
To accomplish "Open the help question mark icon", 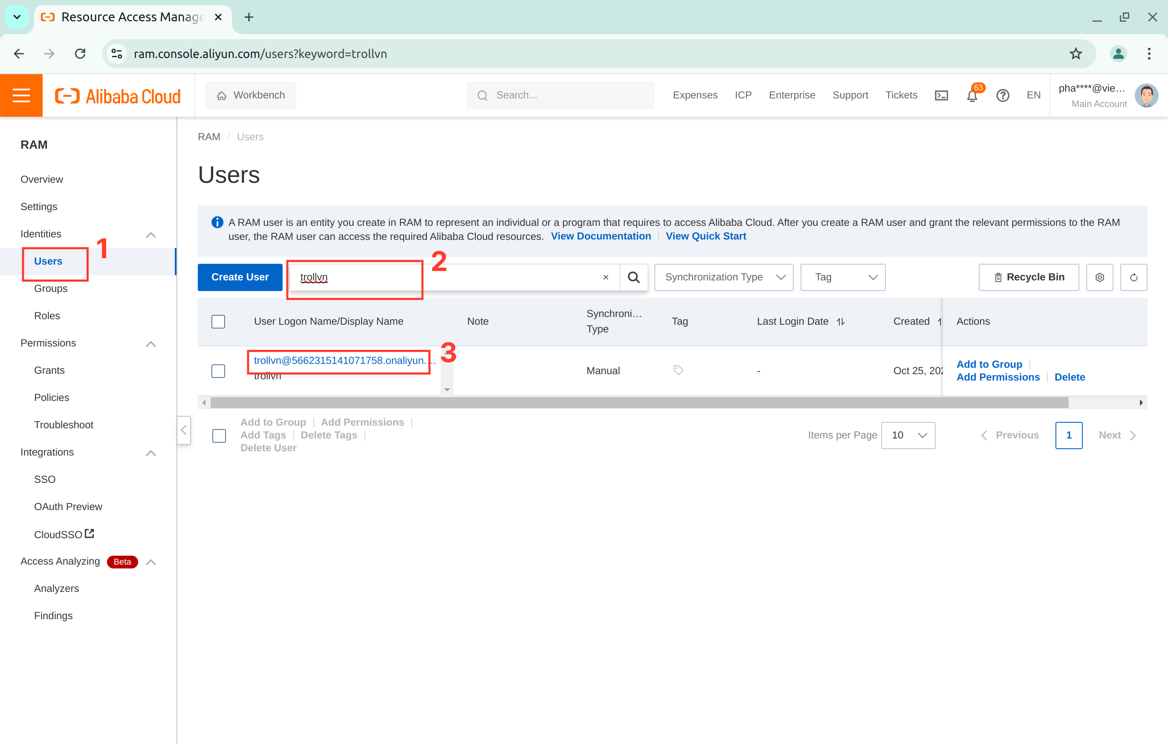I will click(1003, 95).
